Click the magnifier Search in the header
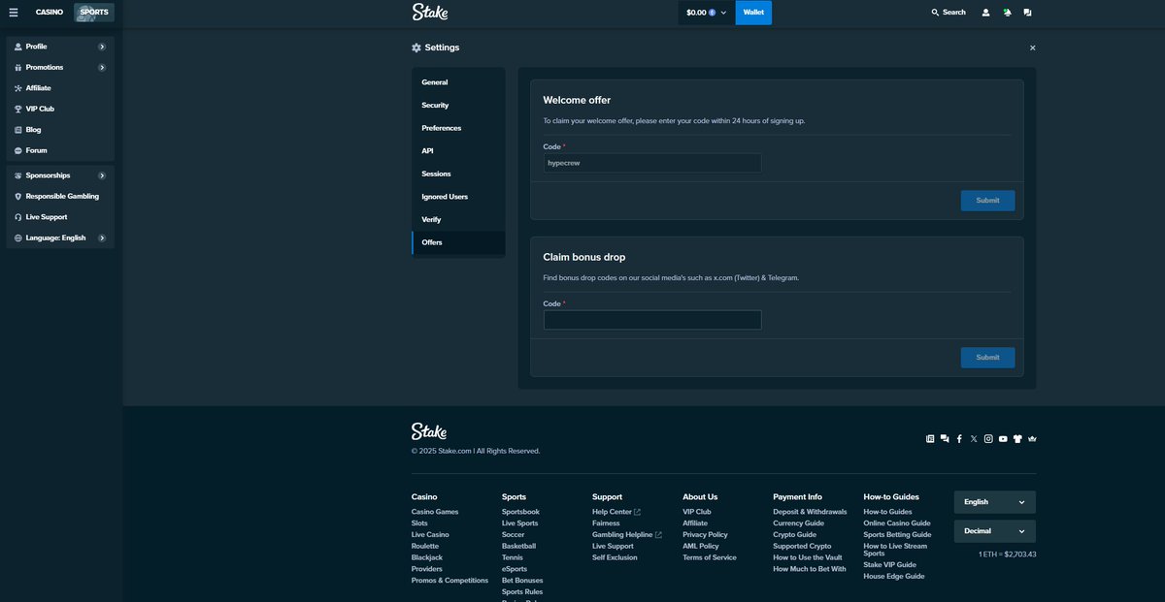This screenshot has height=602, width=1165. click(949, 13)
